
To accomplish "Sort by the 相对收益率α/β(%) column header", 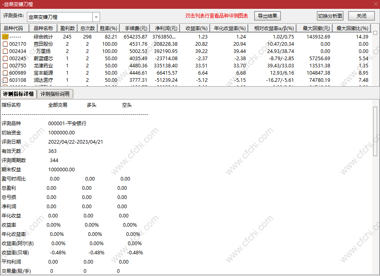I will 272,28.
